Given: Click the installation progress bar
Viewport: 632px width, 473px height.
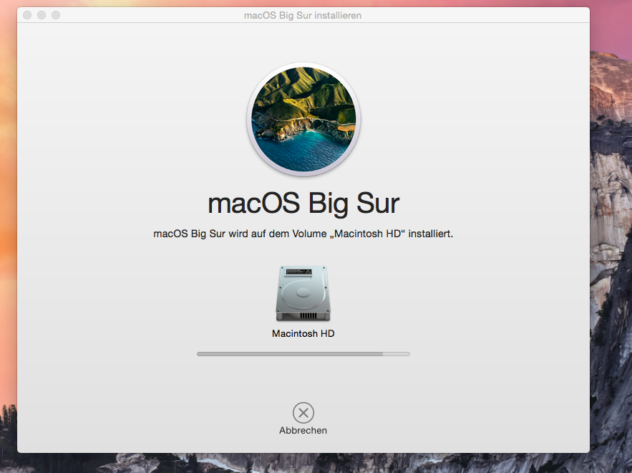Looking at the screenshot, I should (x=303, y=354).
